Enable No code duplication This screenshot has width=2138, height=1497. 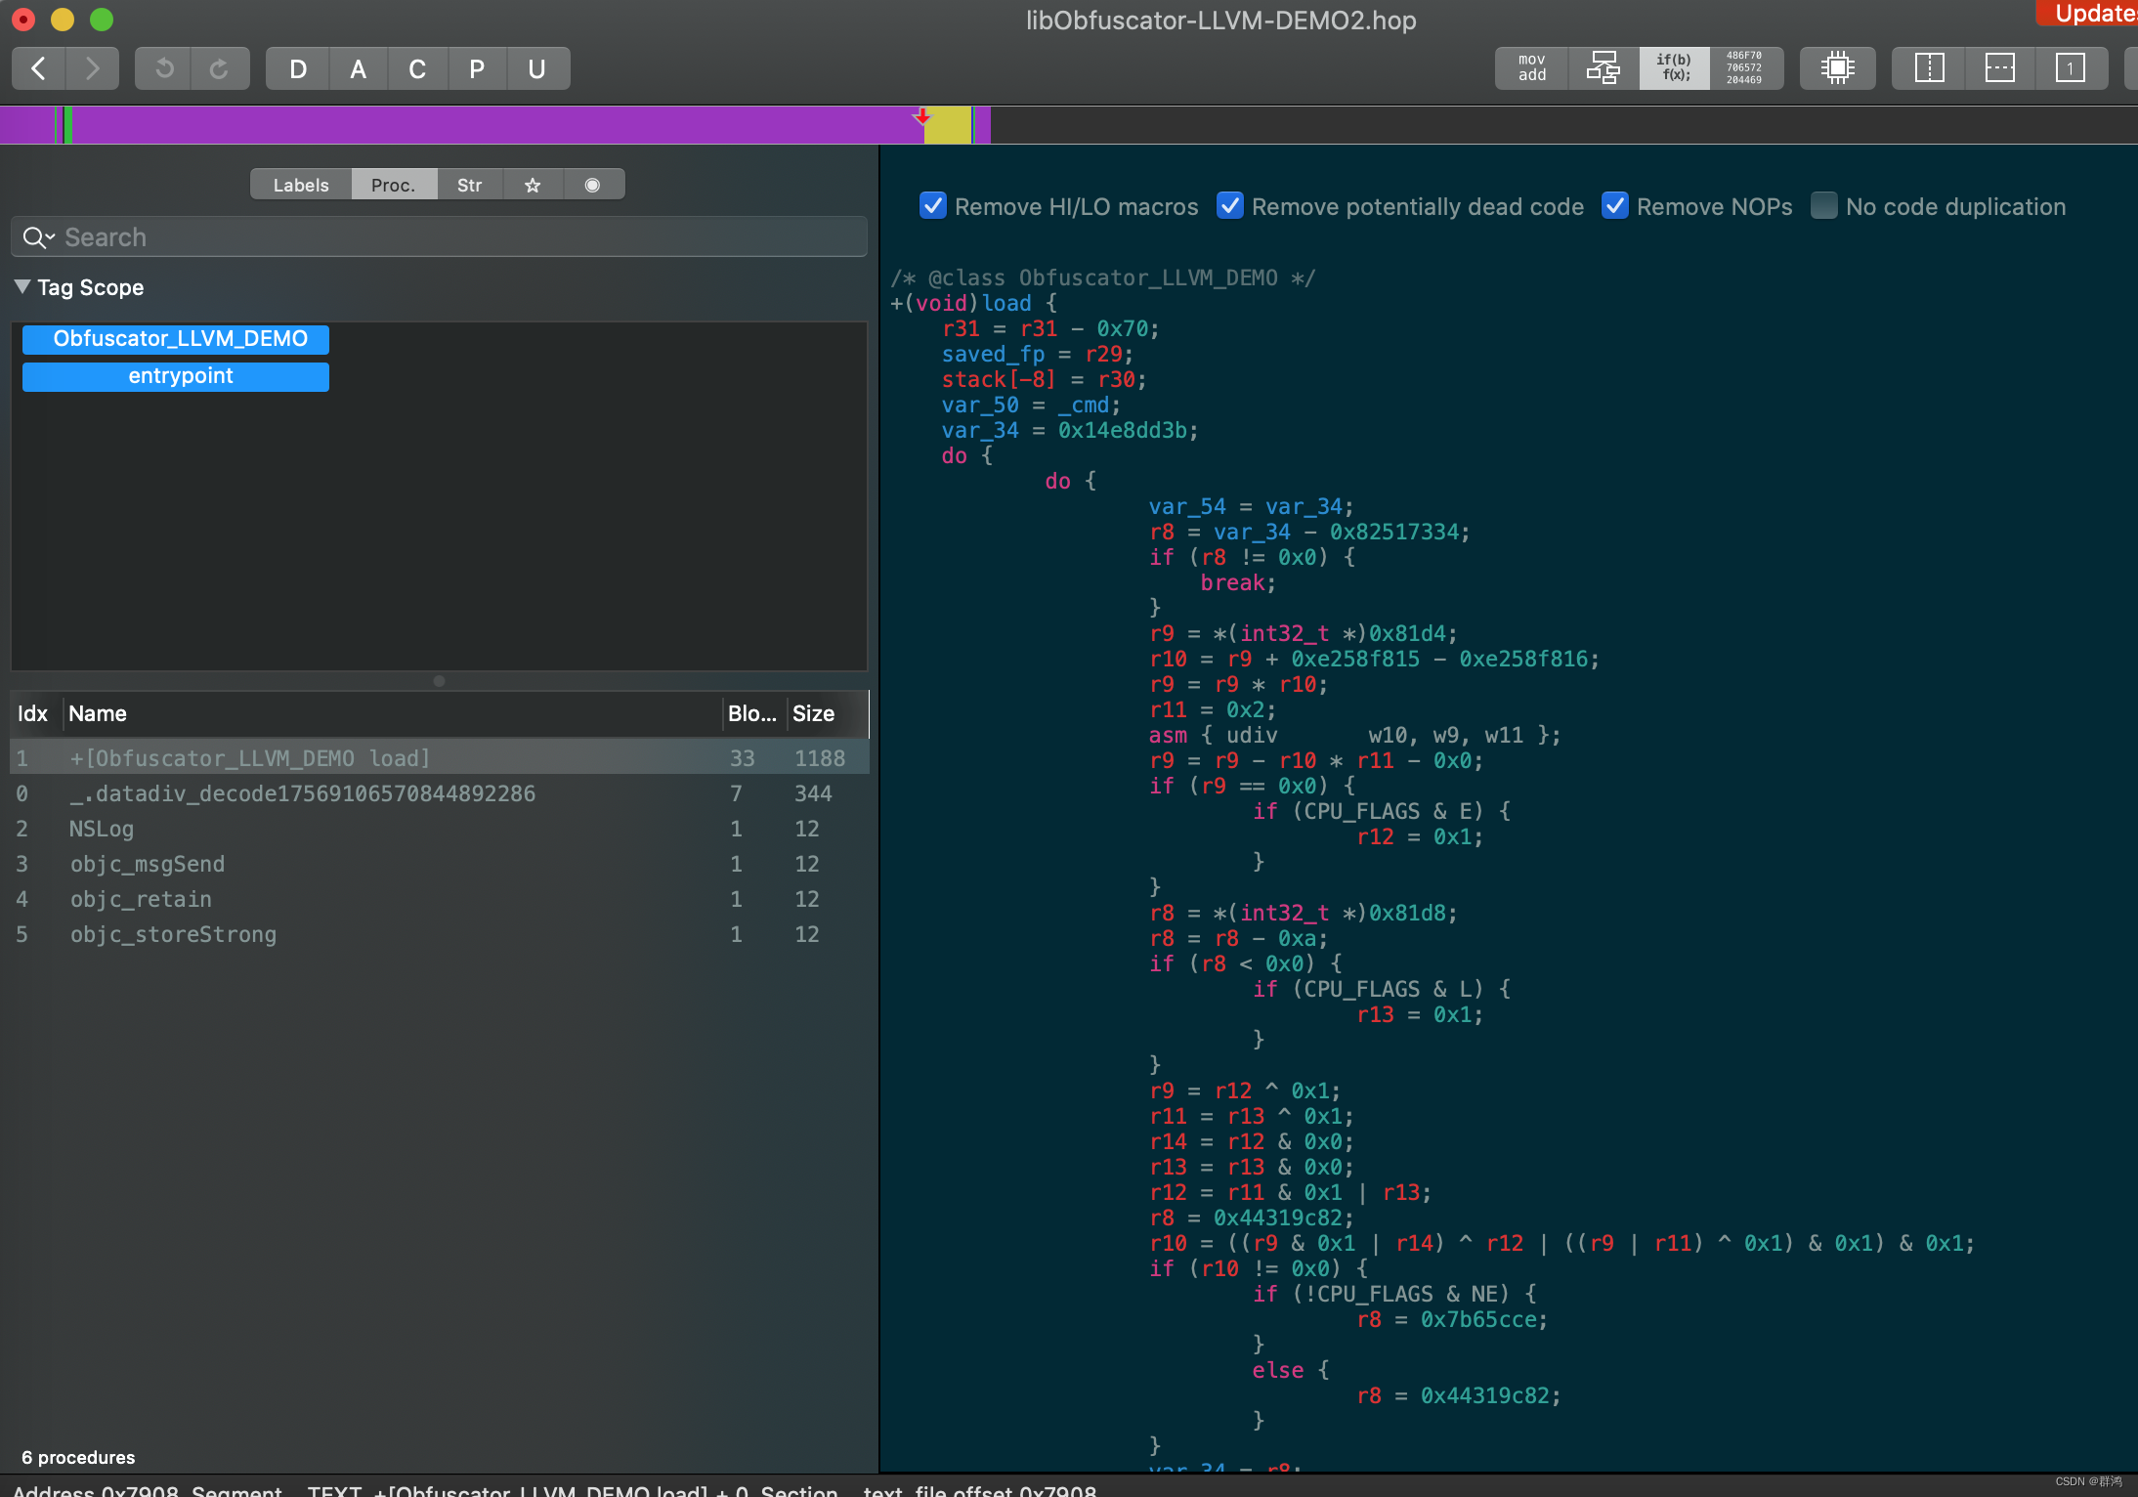[x=1823, y=206]
